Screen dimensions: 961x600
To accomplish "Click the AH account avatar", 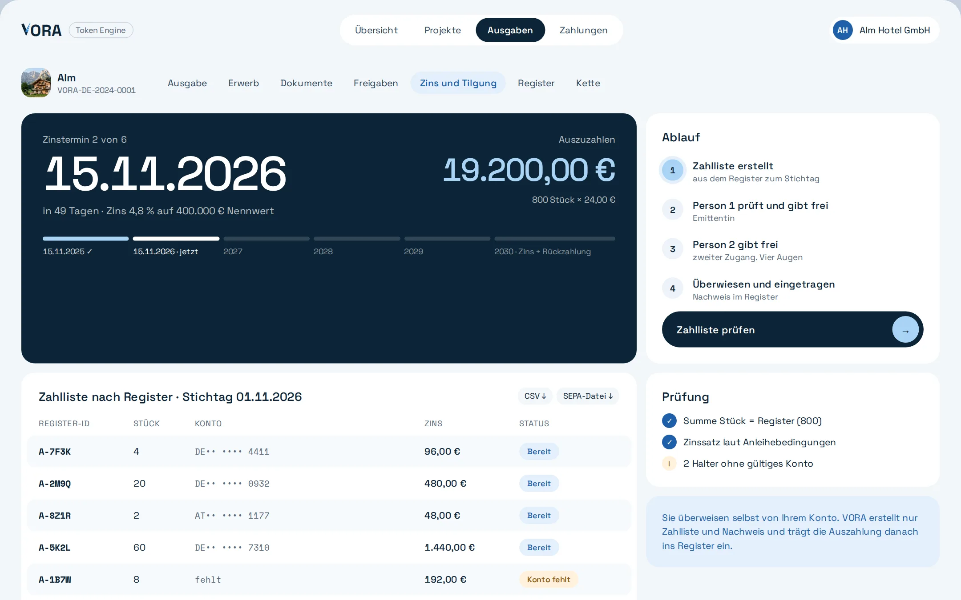I will (x=842, y=30).
